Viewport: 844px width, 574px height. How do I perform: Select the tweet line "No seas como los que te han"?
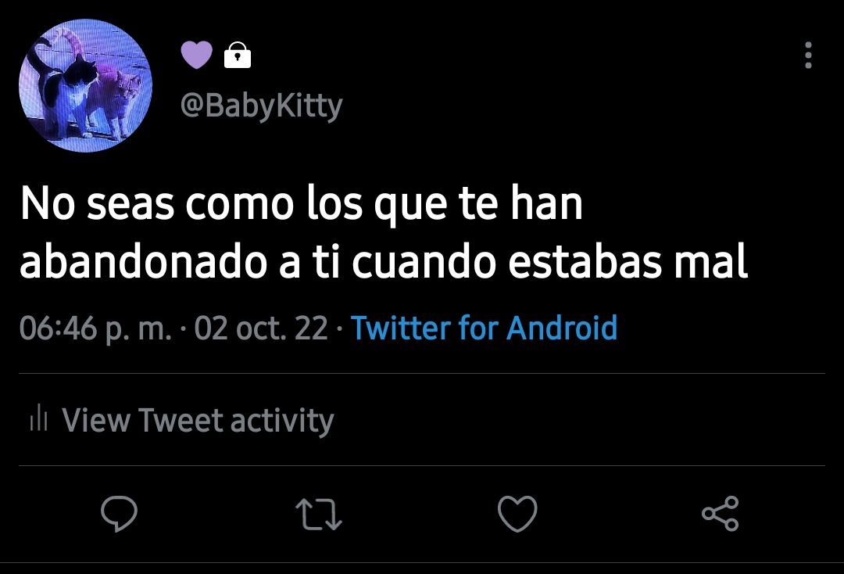302,204
